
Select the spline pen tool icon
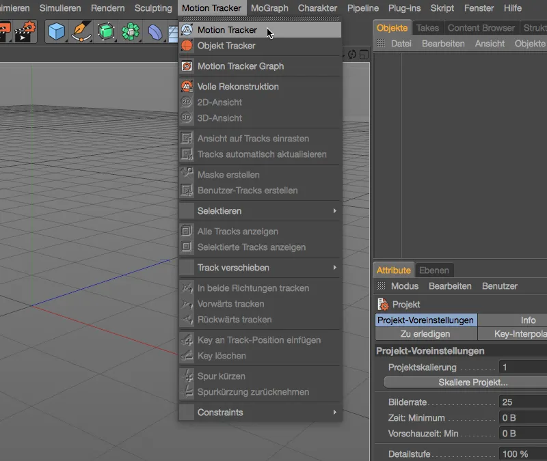coord(81,31)
